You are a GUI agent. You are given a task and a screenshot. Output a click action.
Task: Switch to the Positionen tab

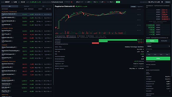[x=26, y=6]
